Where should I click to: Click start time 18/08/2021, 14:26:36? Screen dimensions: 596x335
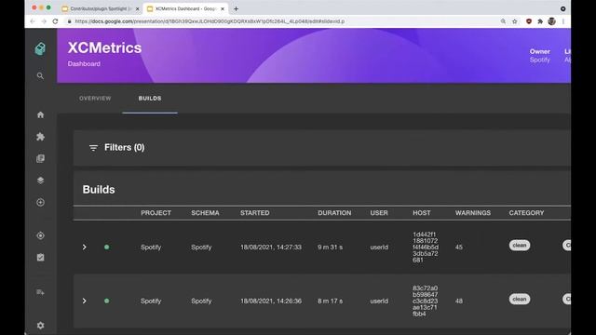[271, 301]
